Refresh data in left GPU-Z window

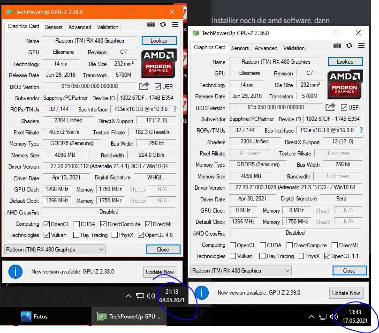pyautogui.click(x=163, y=24)
